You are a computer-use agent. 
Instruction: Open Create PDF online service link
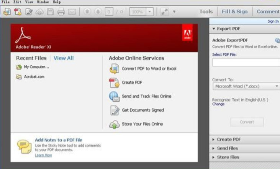(x=132, y=83)
